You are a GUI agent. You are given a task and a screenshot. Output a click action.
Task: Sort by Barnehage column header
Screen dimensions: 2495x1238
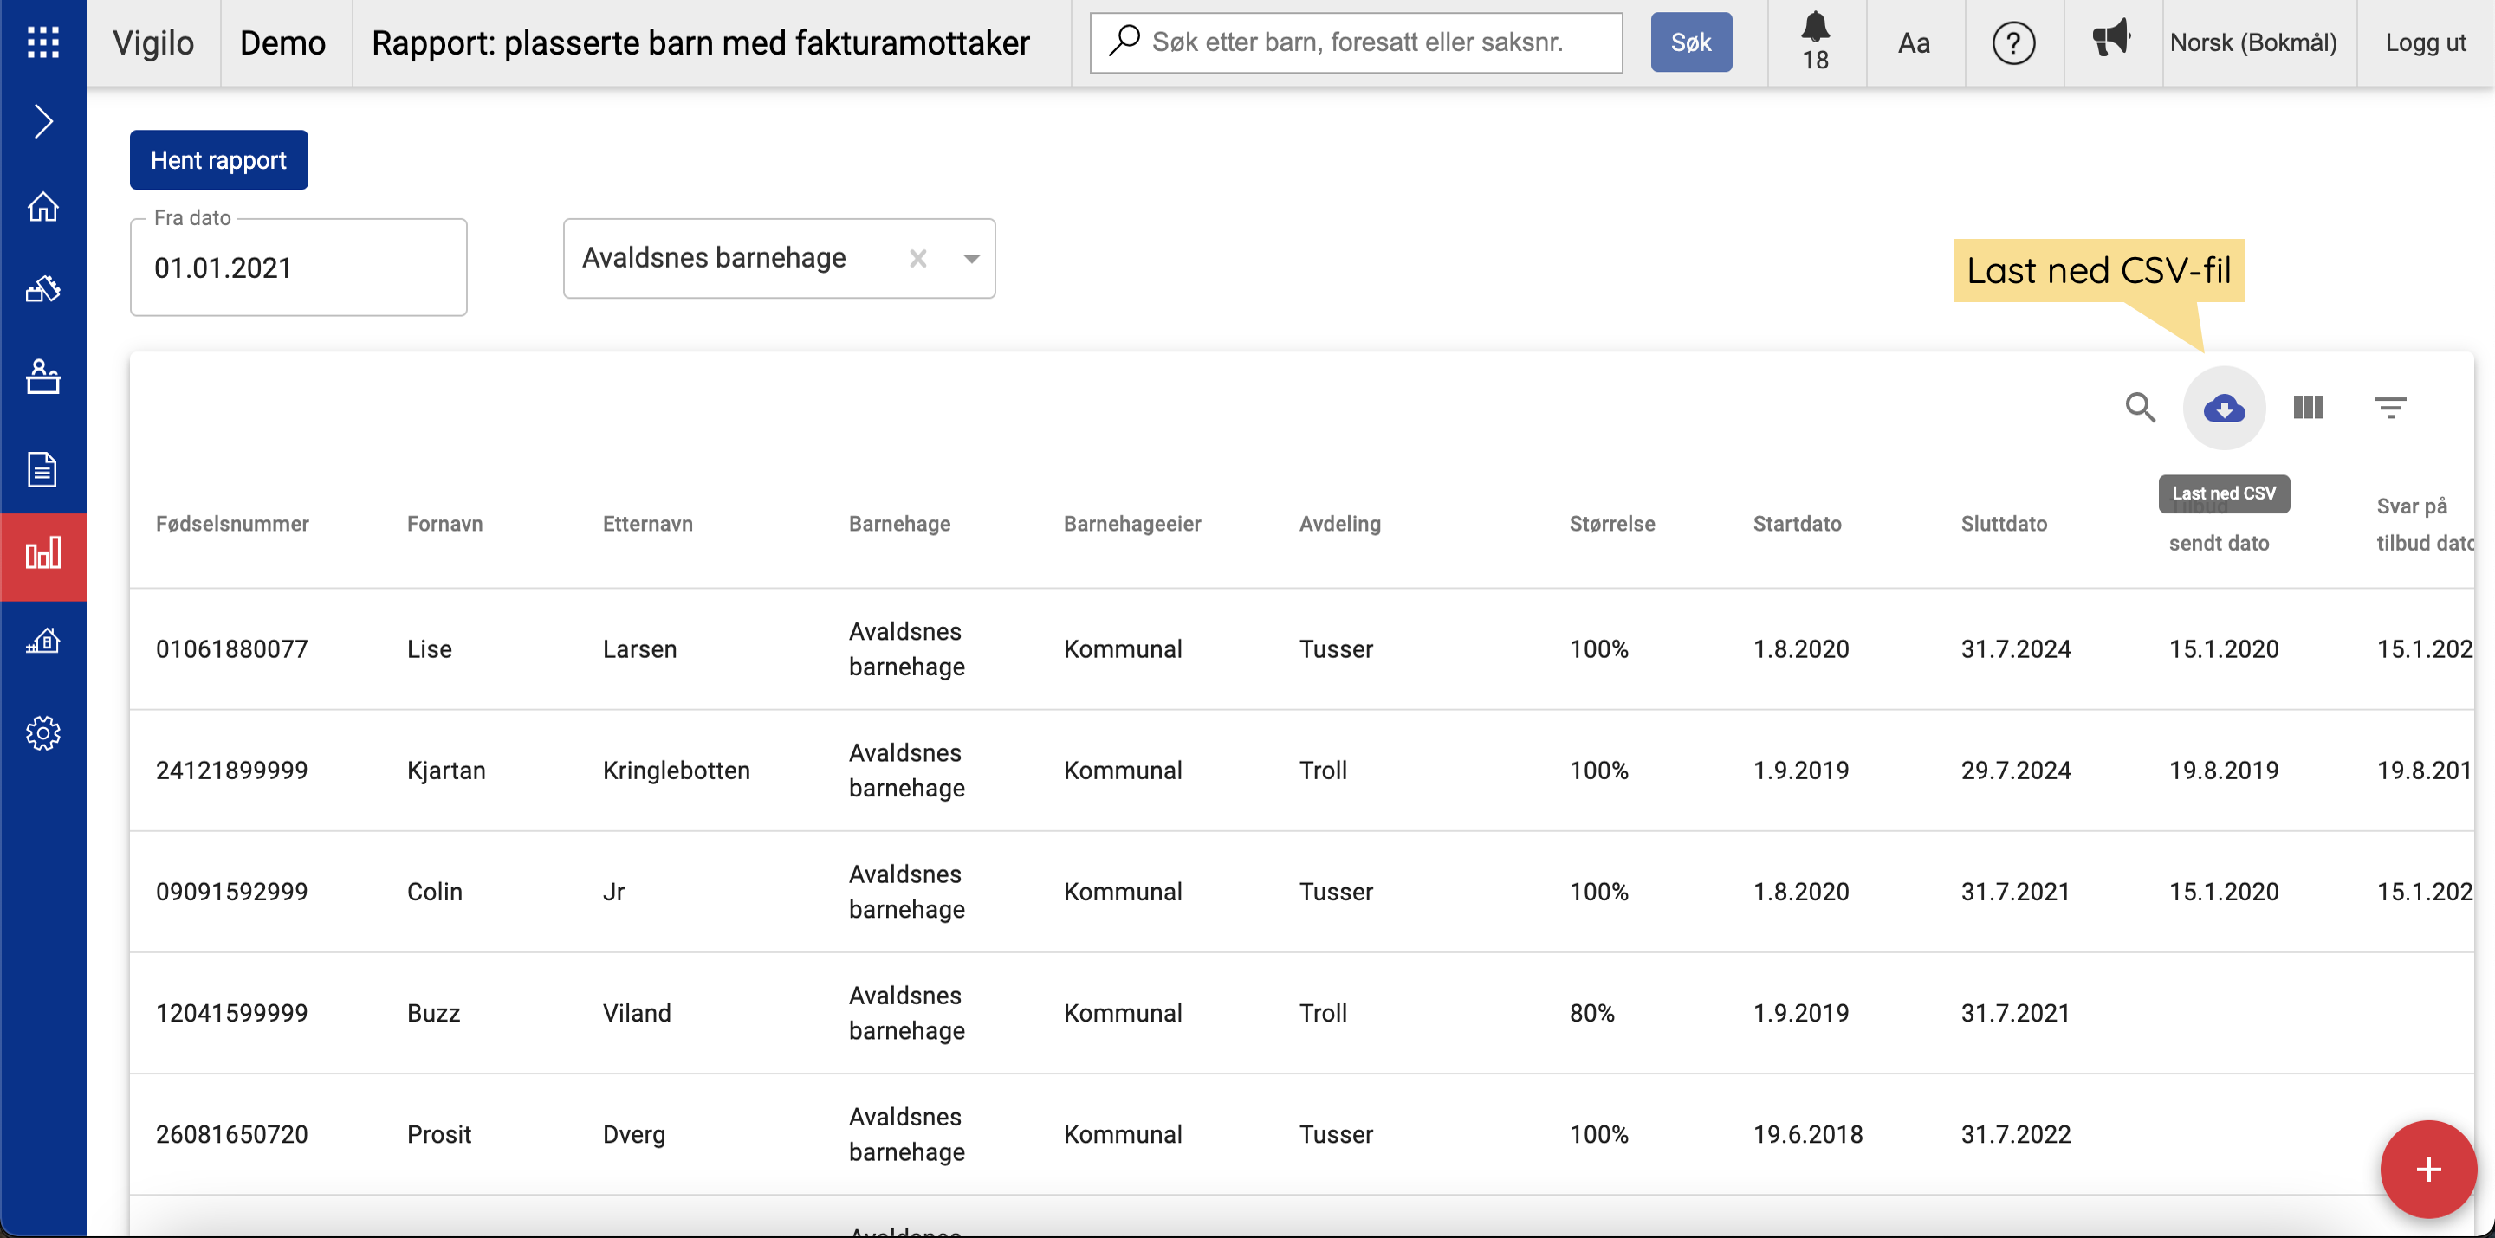[x=899, y=524]
